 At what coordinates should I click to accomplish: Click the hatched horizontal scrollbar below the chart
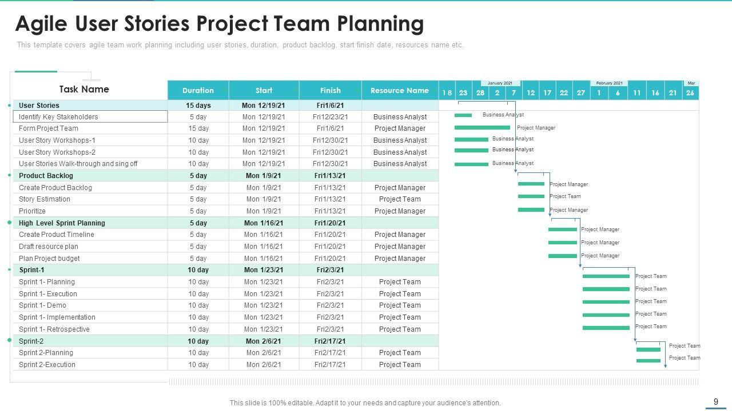(433, 381)
